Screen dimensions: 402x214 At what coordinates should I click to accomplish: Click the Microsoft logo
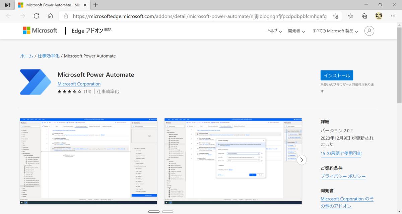pyautogui.click(x=40, y=31)
